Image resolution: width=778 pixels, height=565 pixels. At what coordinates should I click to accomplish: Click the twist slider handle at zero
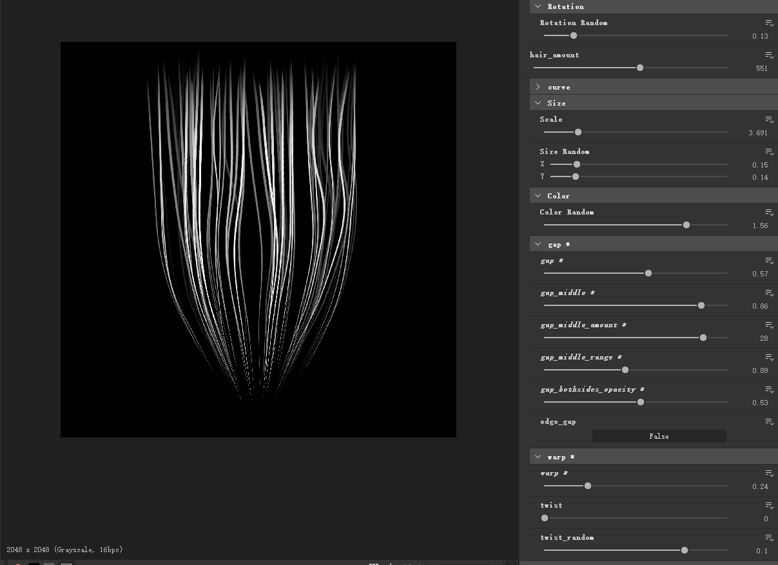pos(545,518)
